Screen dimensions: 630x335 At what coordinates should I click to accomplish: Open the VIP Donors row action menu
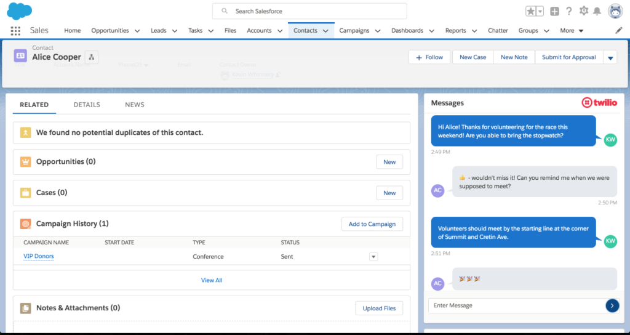(x=373, y=257)
